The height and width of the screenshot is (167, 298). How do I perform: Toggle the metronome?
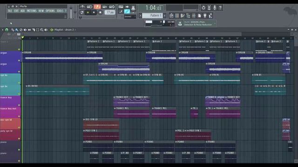click(x=82, y=6)
